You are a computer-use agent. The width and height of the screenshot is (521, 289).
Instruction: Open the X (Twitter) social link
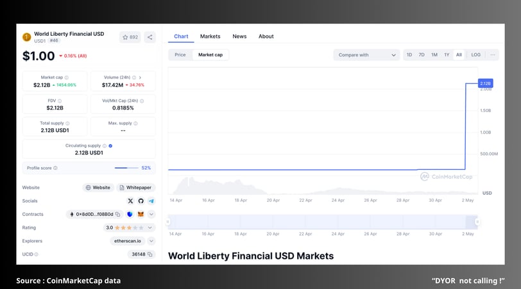coord(130,201)
